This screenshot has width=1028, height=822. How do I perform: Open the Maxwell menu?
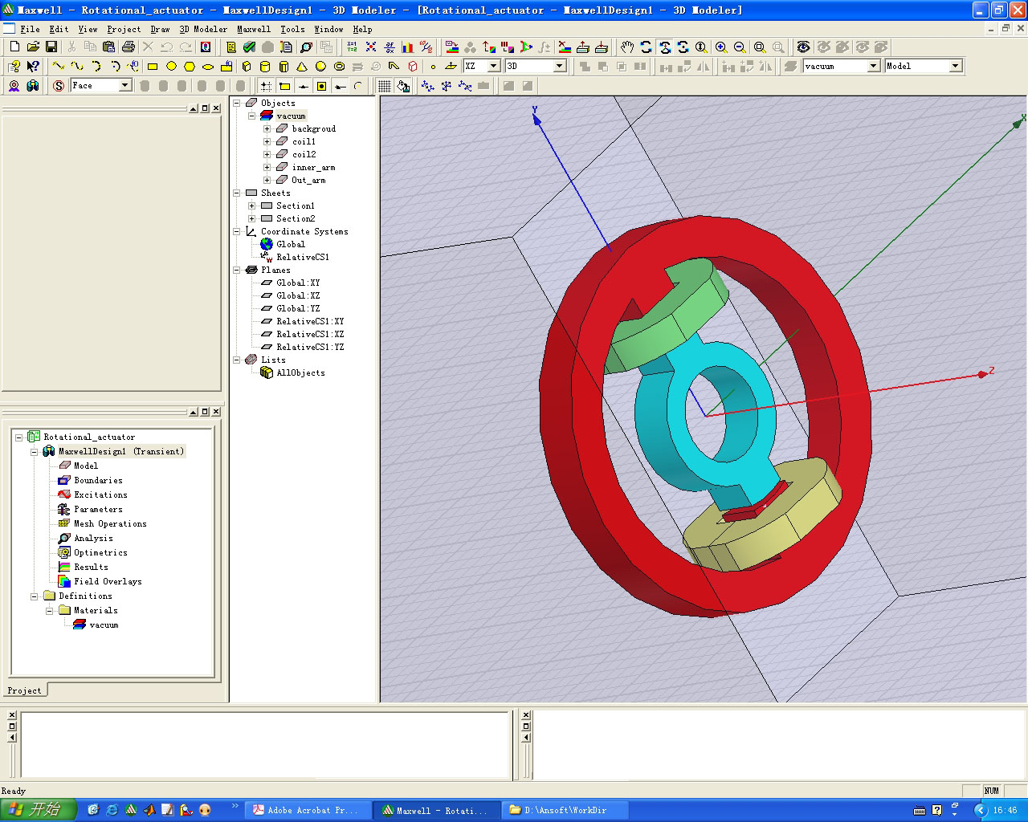click(x=254, y=29)
